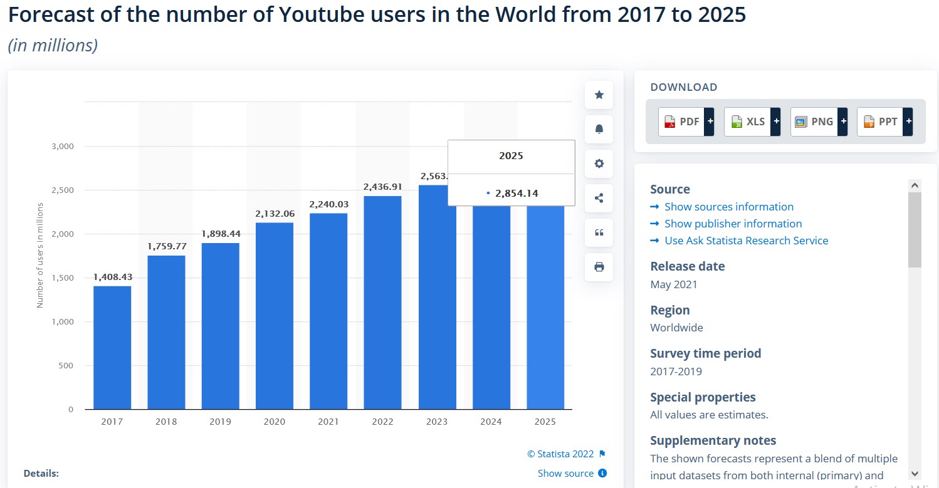Screen dimensions: 939x488
Task: Click the XLS spreadsheet icon
Action: pos(737,122)
